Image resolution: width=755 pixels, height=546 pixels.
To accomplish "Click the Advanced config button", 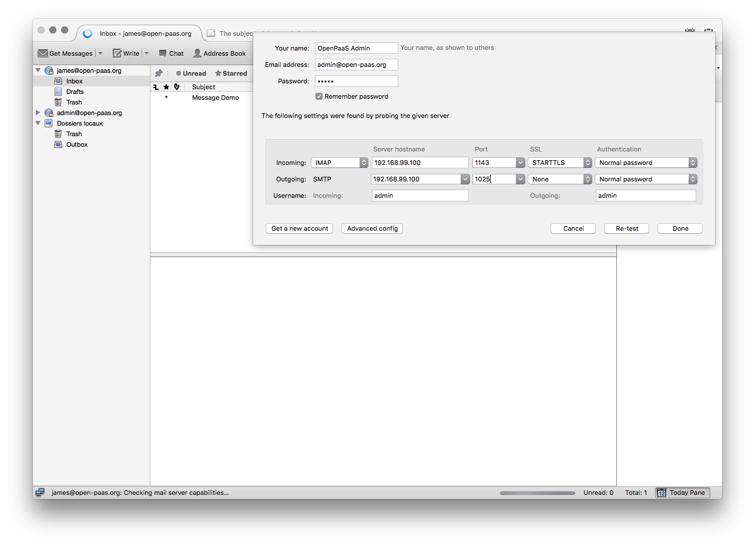I will pyautogui.click(x=373, y=228).
